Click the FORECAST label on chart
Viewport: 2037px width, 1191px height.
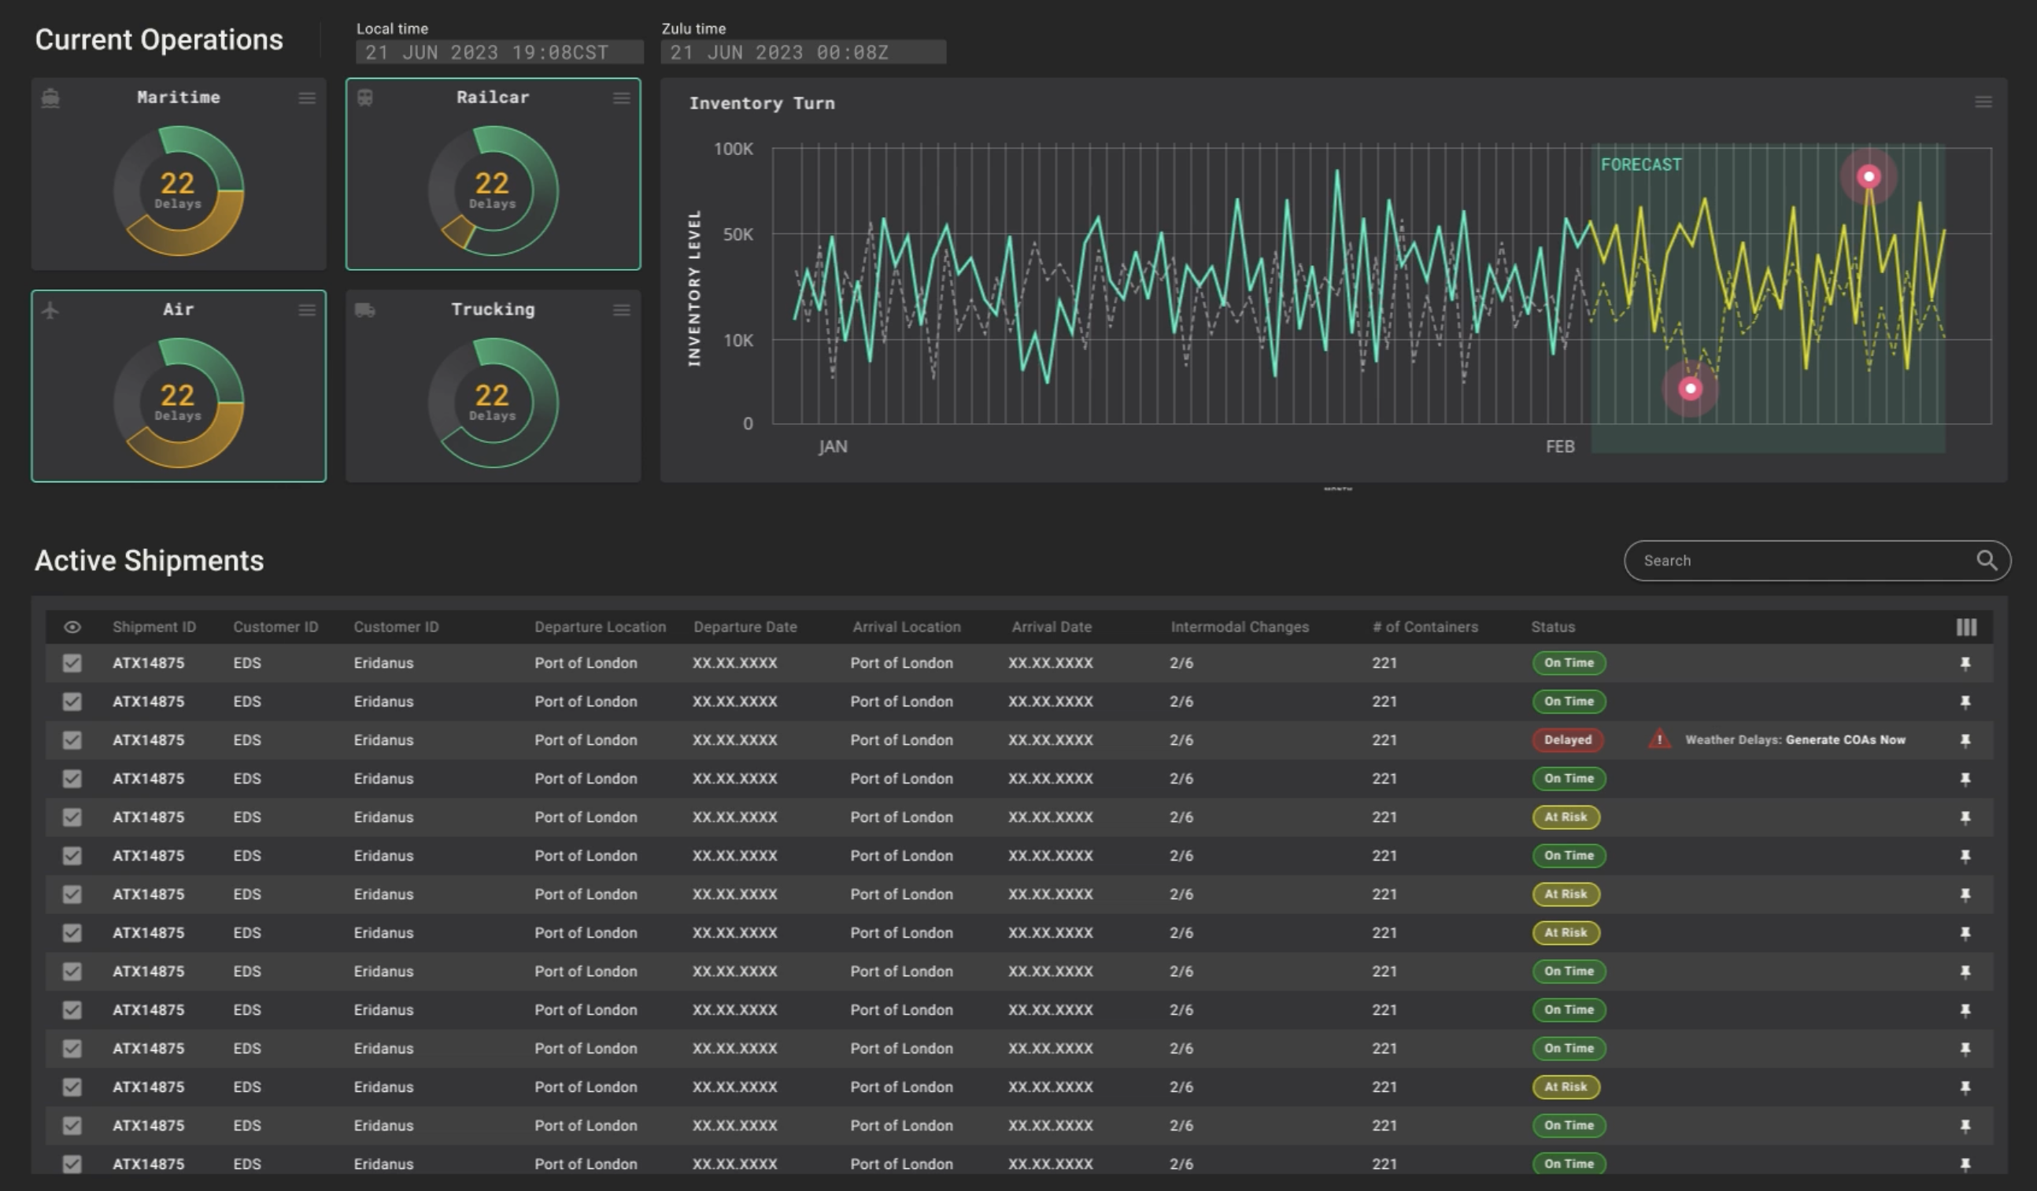tap(1641, 165)
